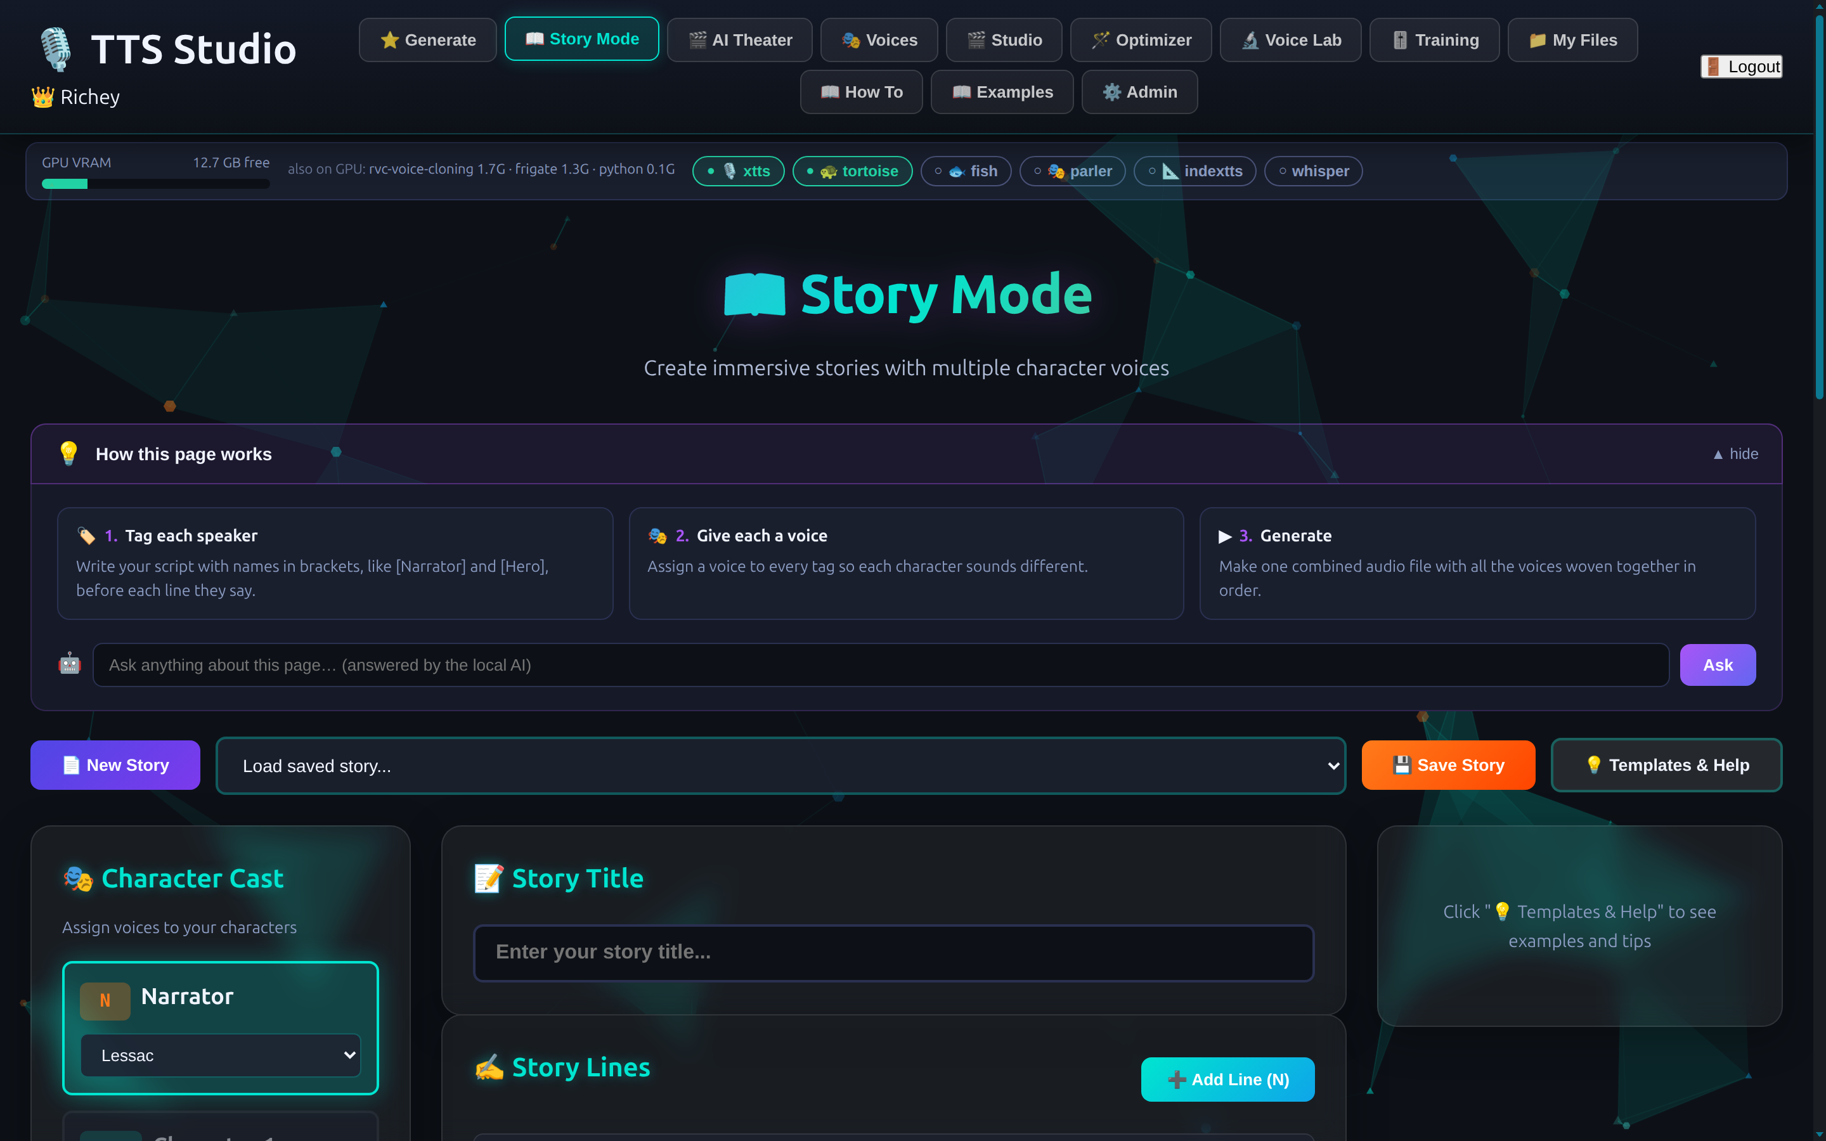The height and width of the screenshot is (1141, 1826).
Task: Open the Examples page
Action: [1002, 92]
